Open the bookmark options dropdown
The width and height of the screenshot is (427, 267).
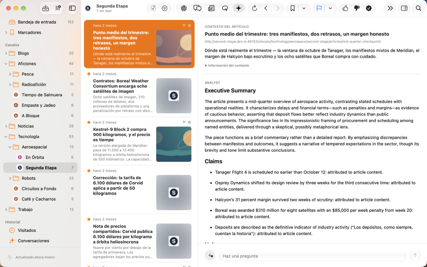click(x=304, y=8)
